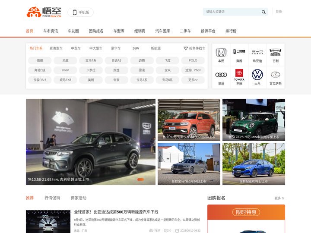
Task: Click the Lexus (雷克萨斯) brand logo
Action: pos(275,75)
